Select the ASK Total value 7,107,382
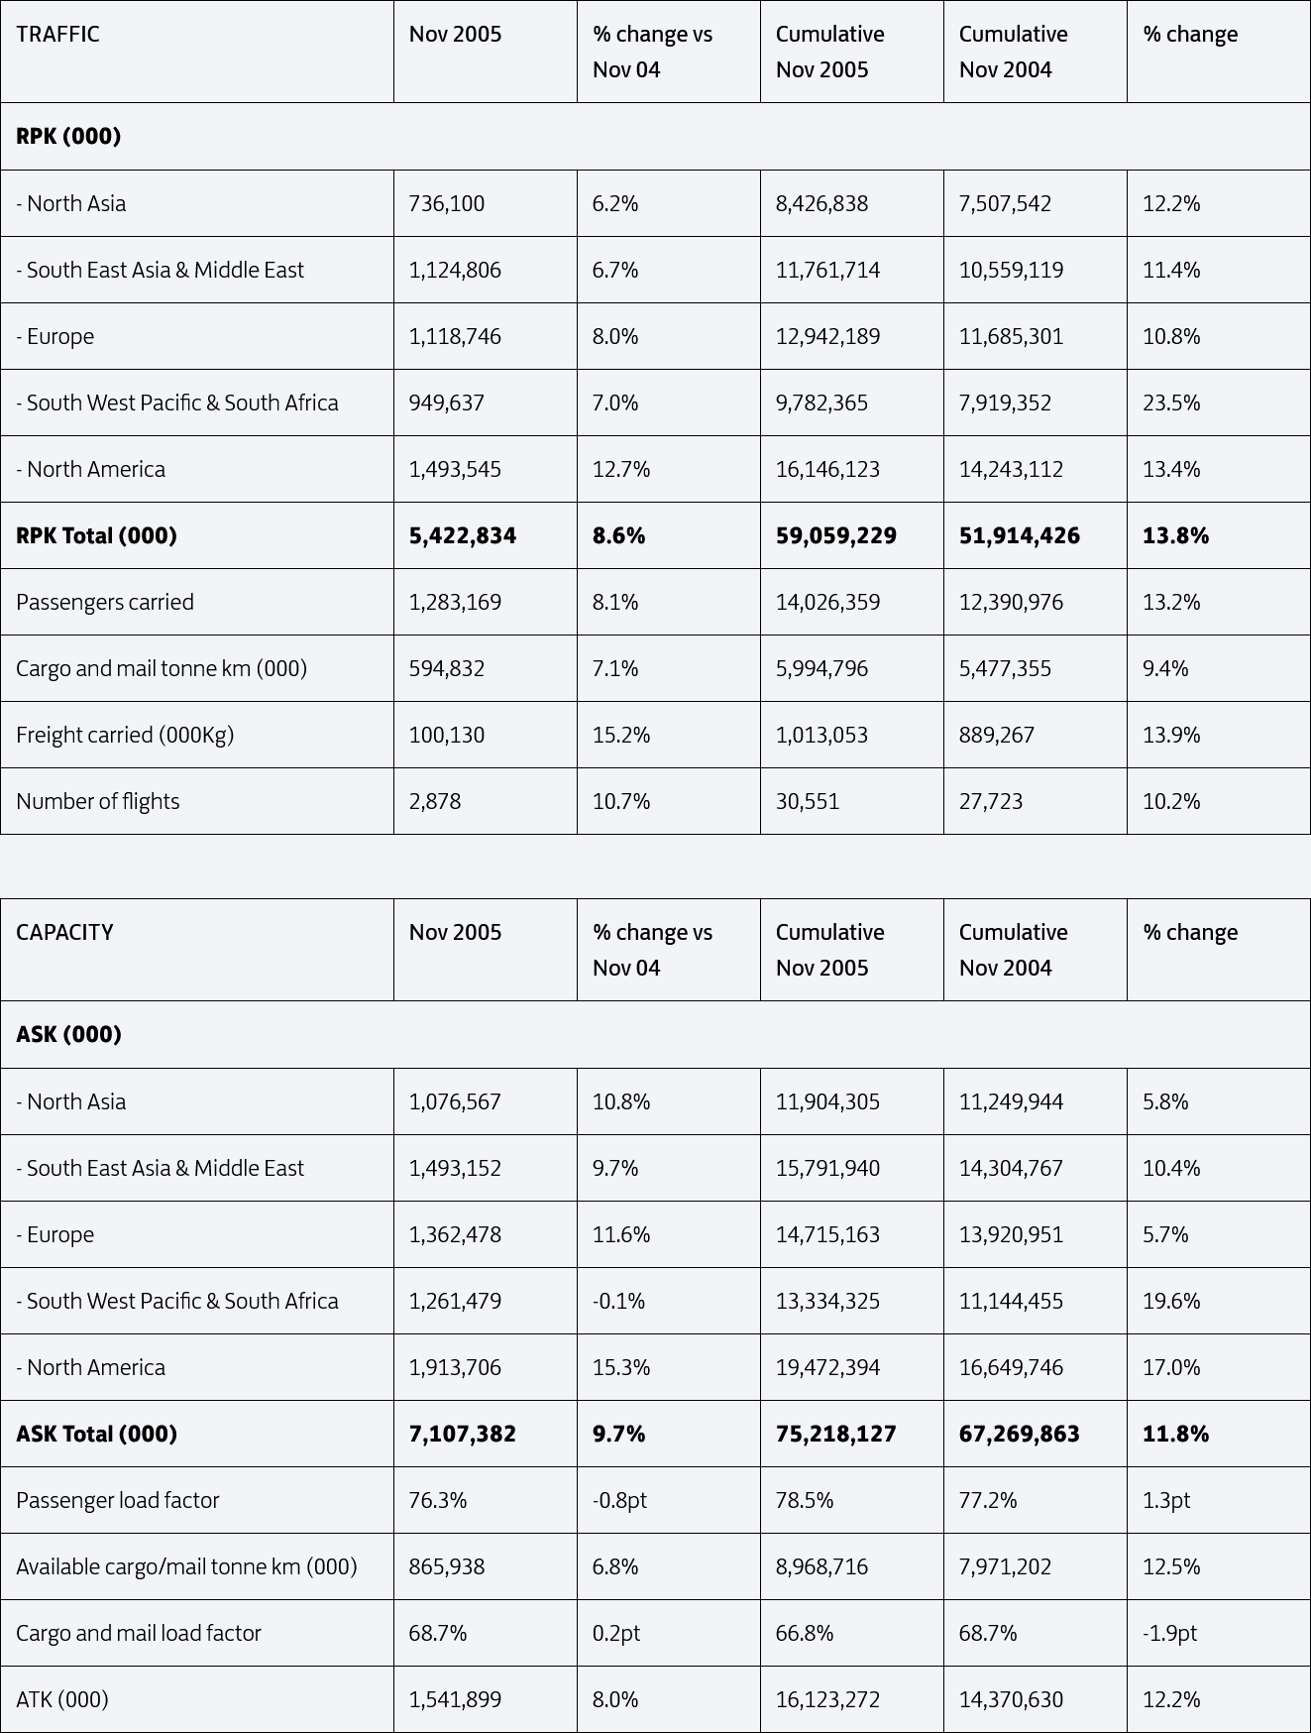 pos(486,1434)
